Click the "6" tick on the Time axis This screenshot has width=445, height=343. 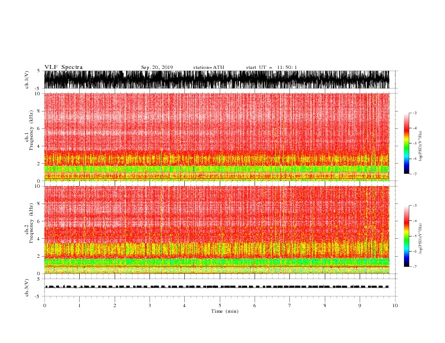point(255,305)
